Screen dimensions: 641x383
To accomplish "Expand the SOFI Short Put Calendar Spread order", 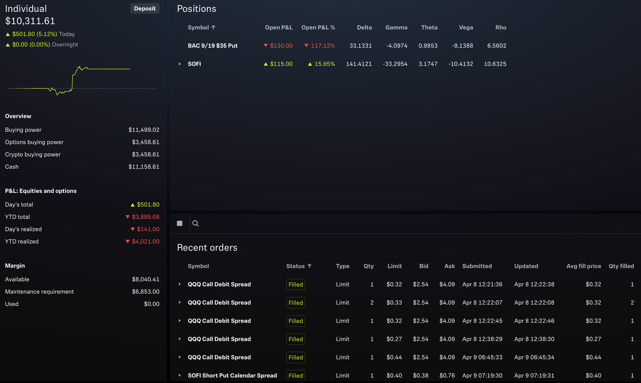I will click(x=179, y=375).
